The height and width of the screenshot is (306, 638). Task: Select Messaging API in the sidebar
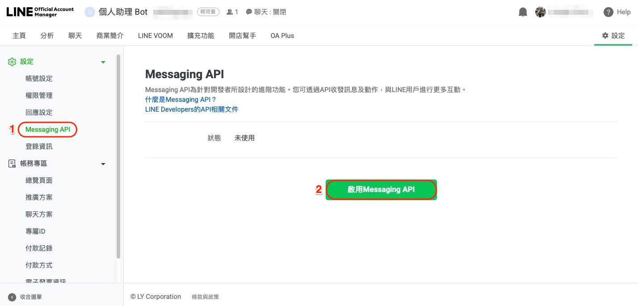[x=48, y=130]
